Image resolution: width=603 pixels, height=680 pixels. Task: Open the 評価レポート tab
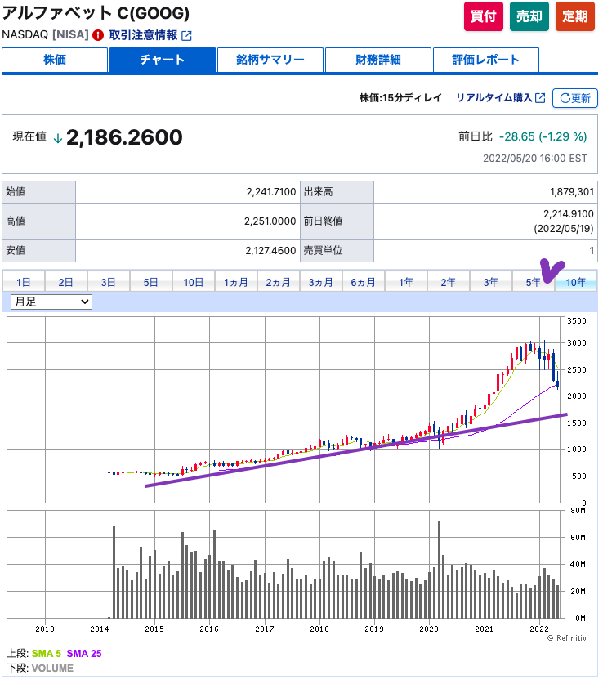(x=485, y=60)
